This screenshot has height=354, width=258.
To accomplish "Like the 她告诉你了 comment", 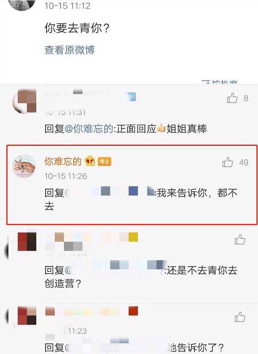I will (x=240, y=317).
